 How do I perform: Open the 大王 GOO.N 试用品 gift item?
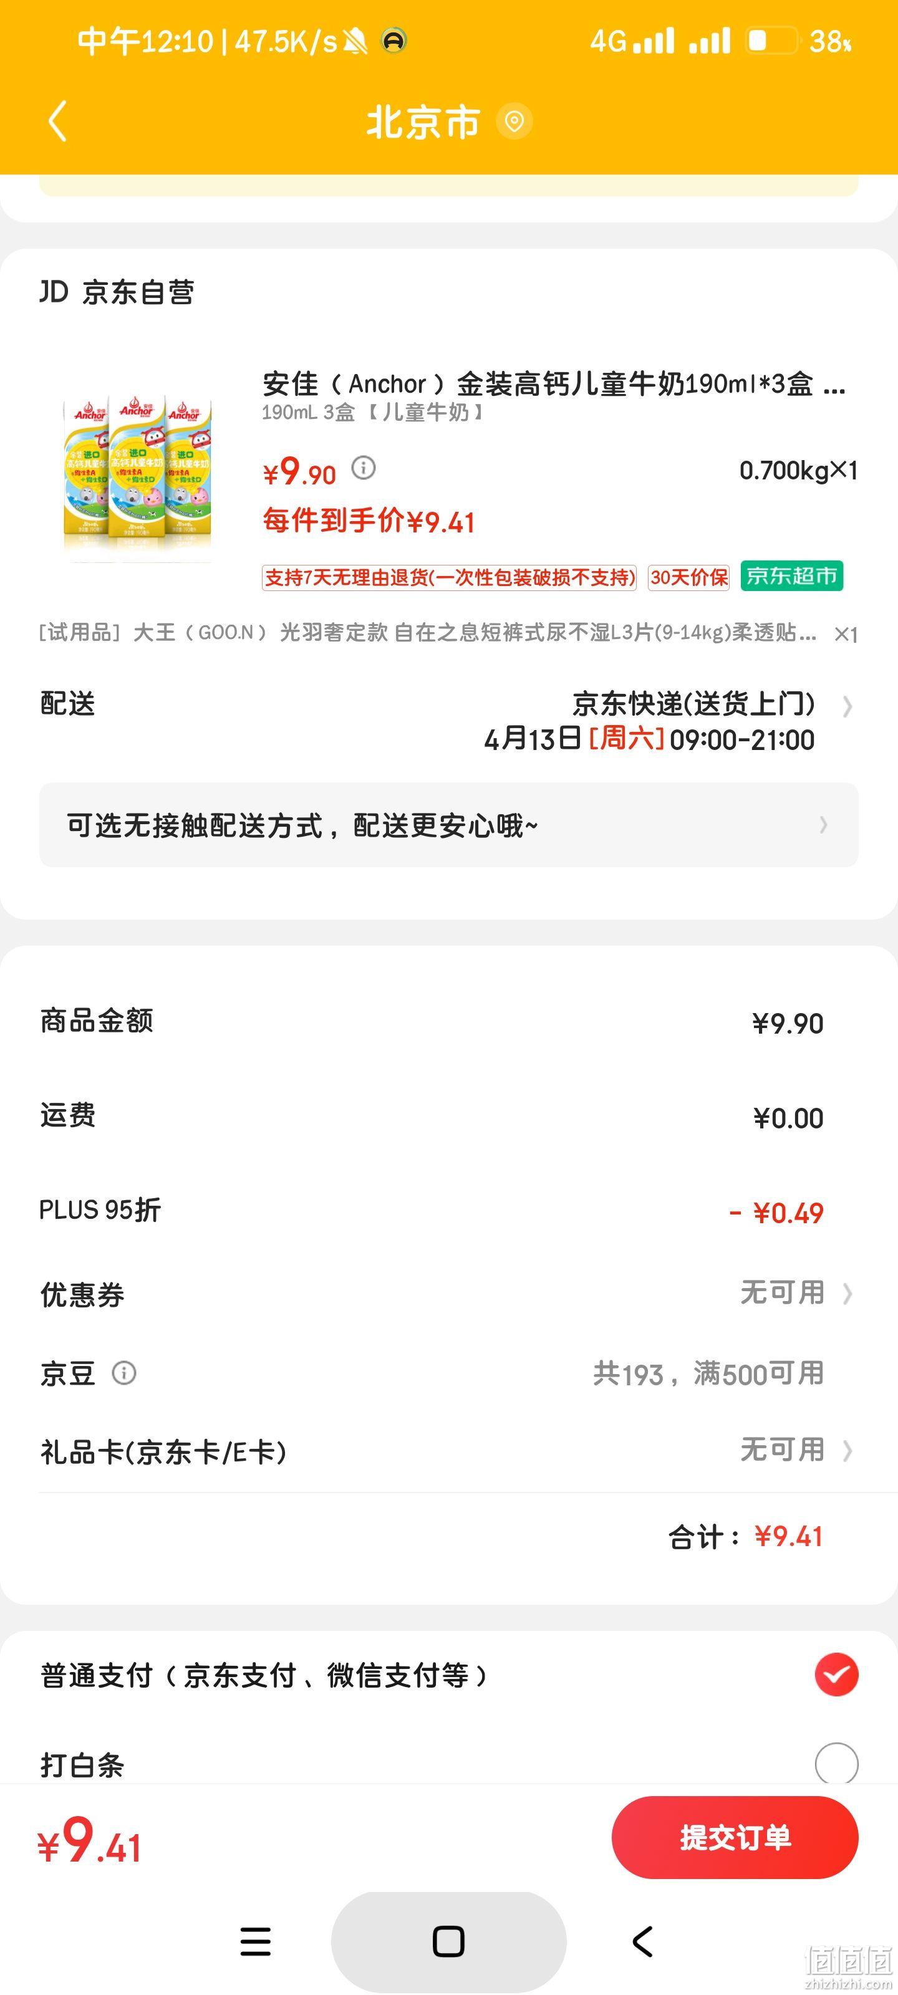(x=448, y=633)
